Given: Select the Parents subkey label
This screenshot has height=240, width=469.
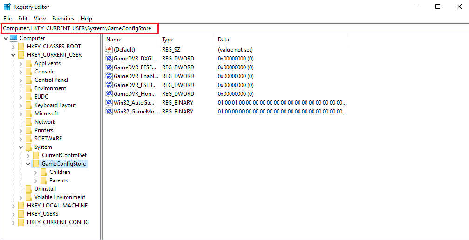Looking at the screenshot, I should pos(59,180).
